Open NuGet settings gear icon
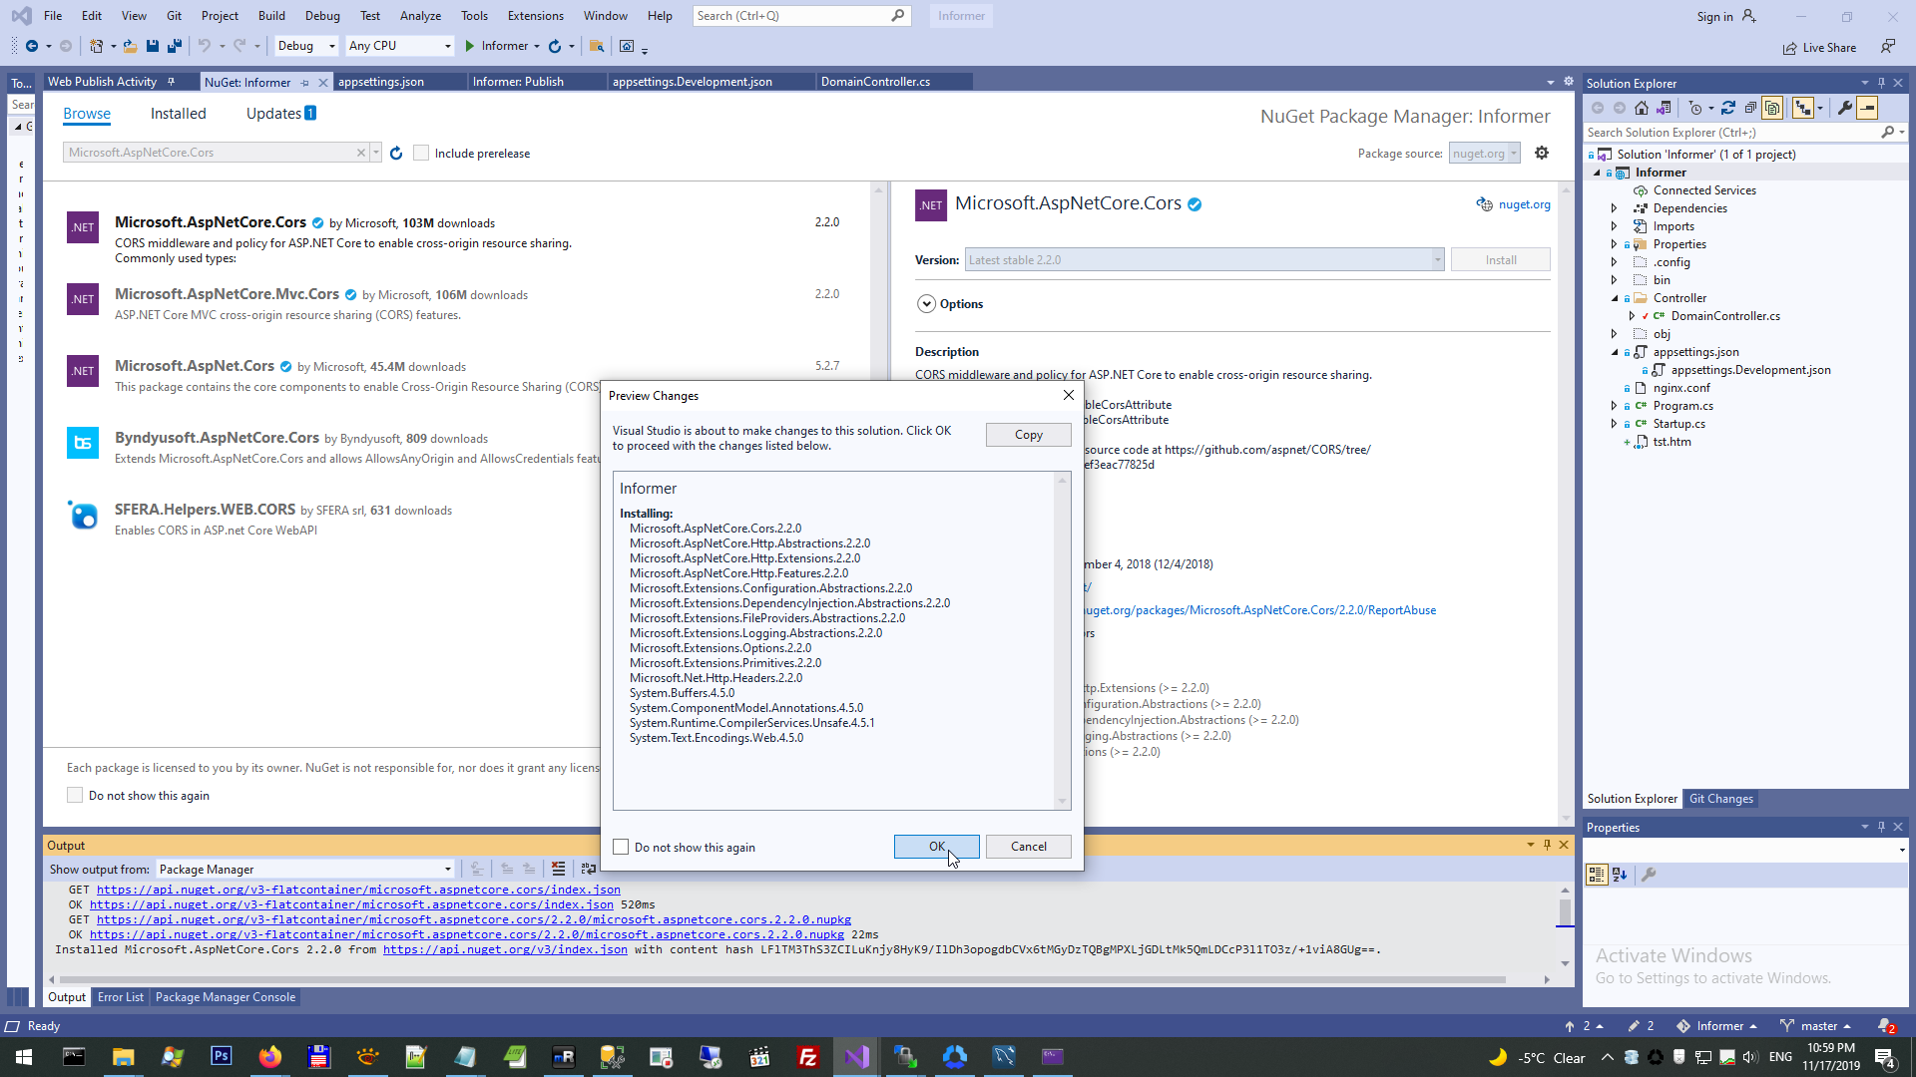The image size is (1916, 1077). coord(1542,153)
